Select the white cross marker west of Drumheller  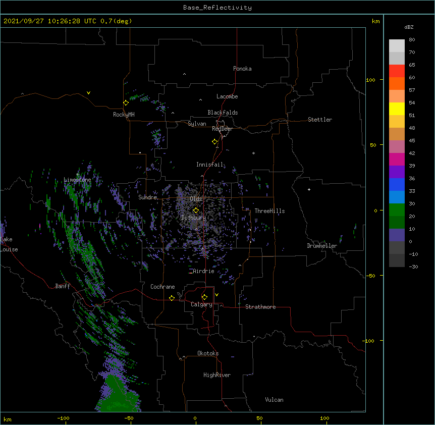point(309,189)
